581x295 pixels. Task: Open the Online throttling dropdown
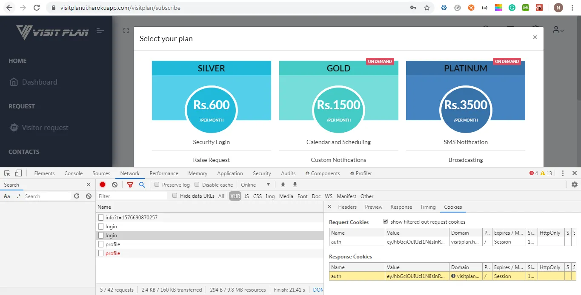click(255, 185)
